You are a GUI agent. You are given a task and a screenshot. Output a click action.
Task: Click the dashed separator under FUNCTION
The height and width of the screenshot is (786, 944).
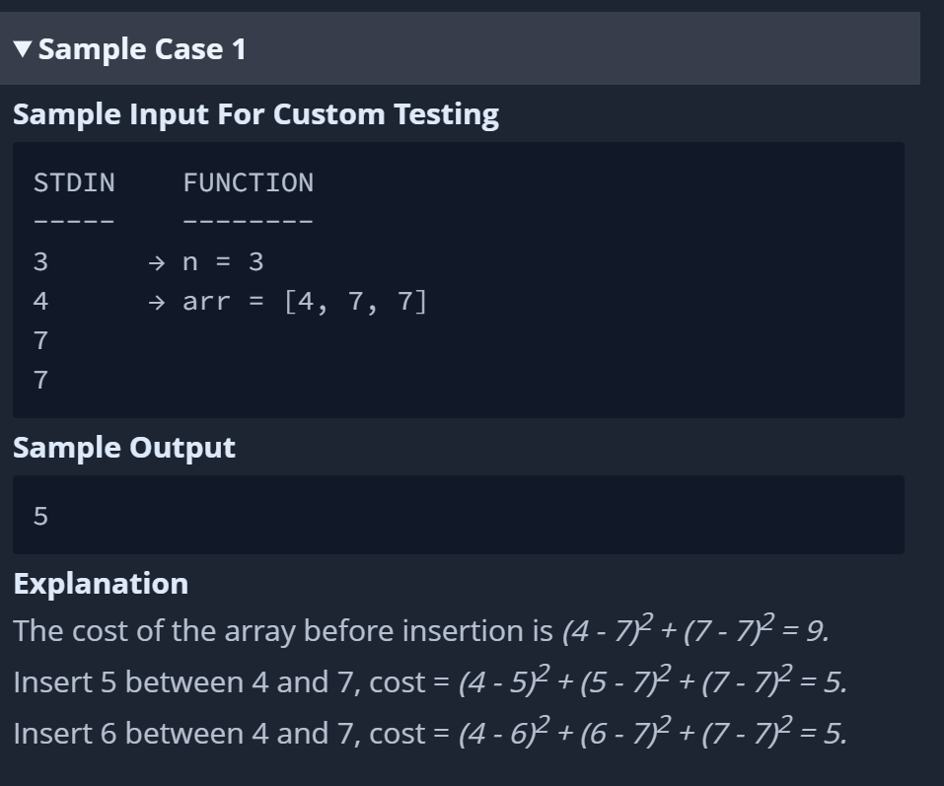(248, 222)
